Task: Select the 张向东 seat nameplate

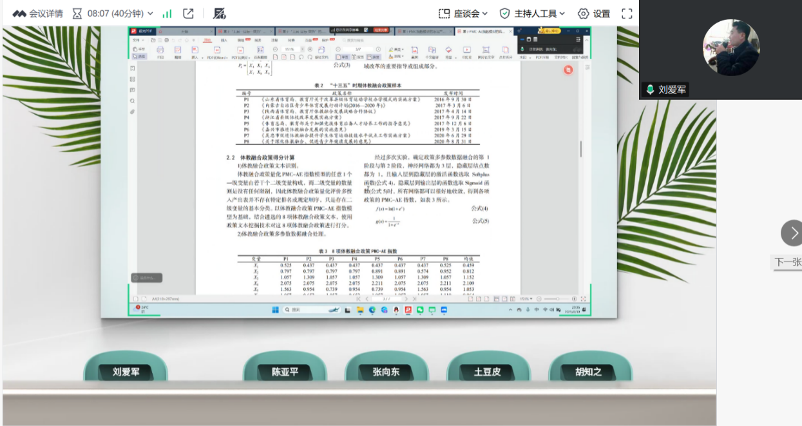Action: (386, 372)
